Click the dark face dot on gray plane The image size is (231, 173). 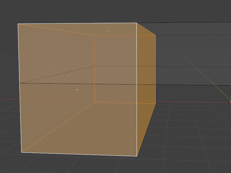point(219,51)
